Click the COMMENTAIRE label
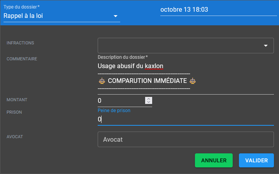 (22, 59)
